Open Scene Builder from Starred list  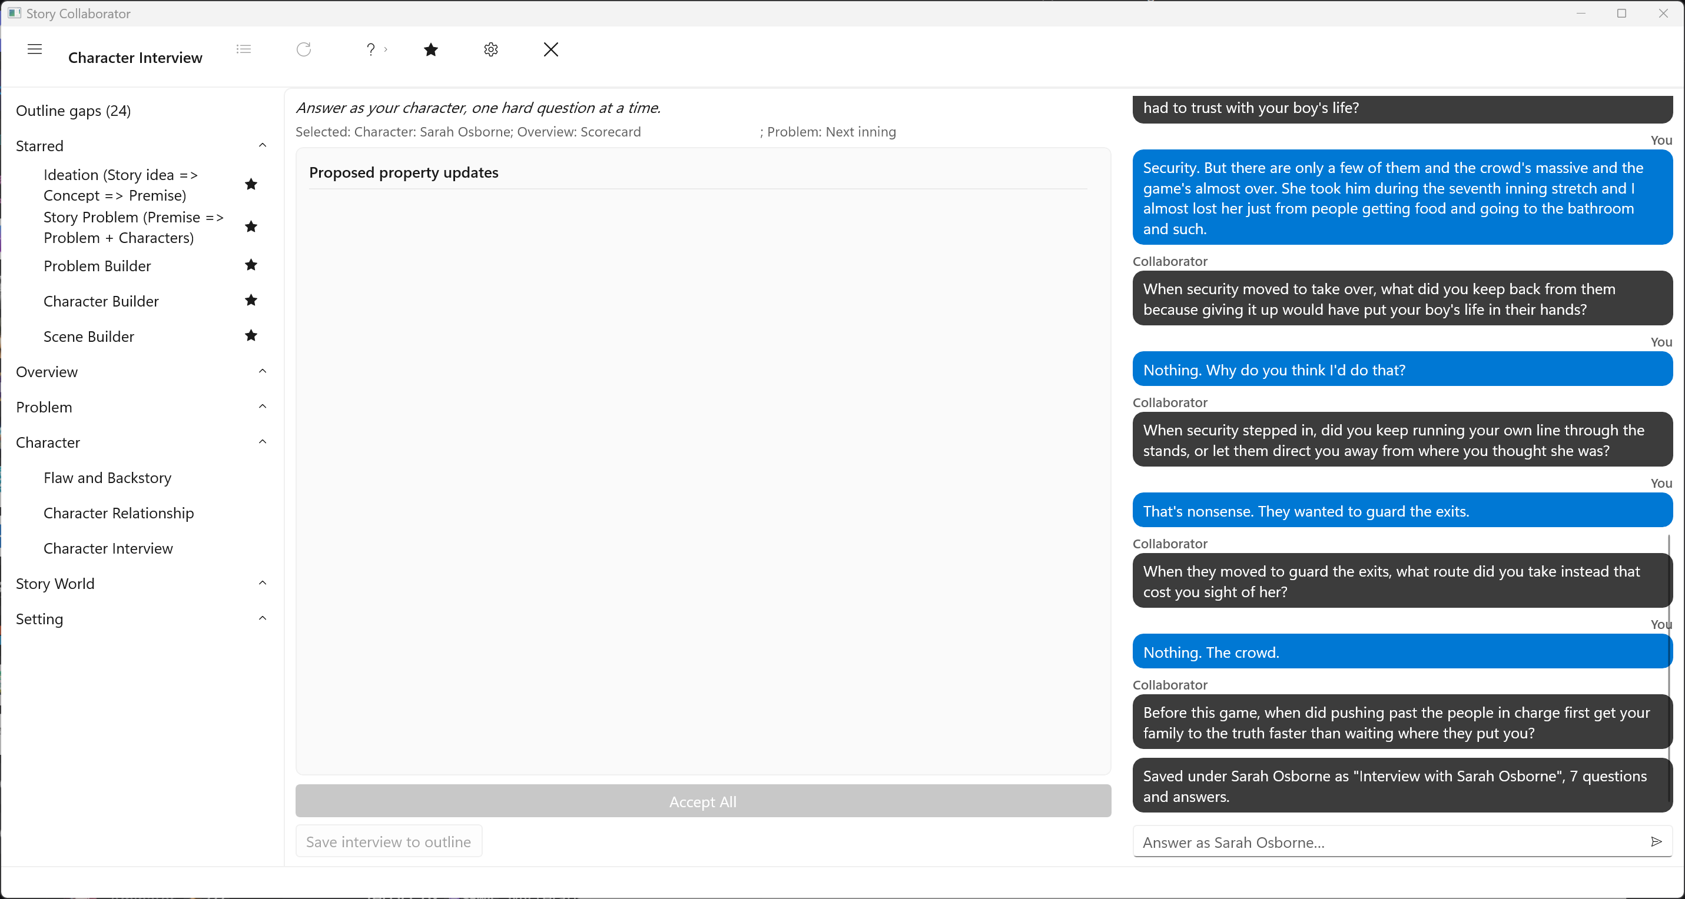(x=88, y=337)
